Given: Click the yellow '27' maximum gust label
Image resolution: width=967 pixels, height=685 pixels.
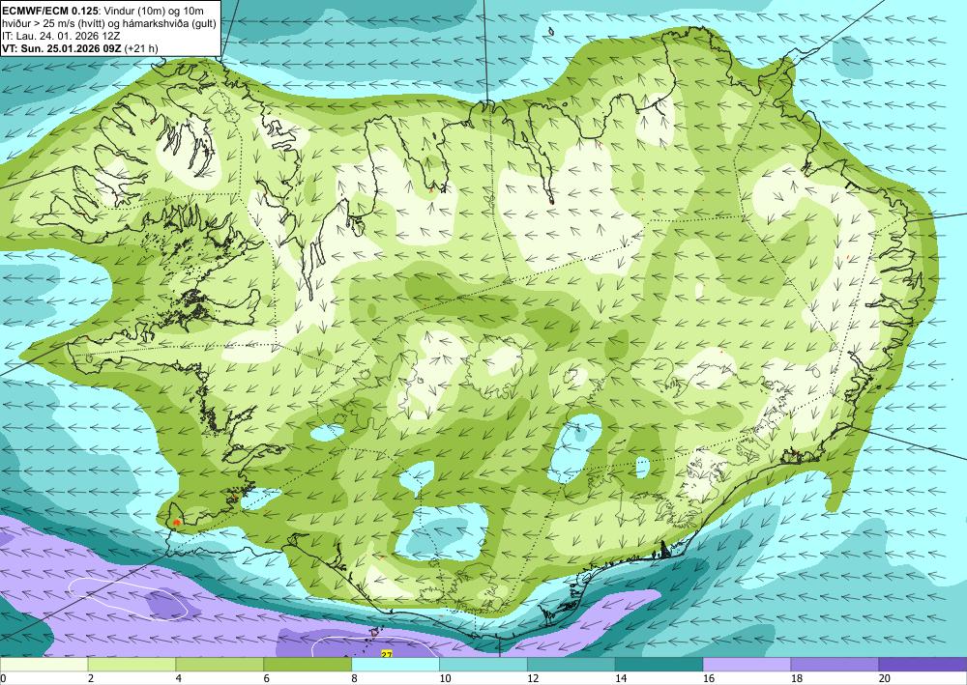Looking at the screenshot, I should [387, 654].
